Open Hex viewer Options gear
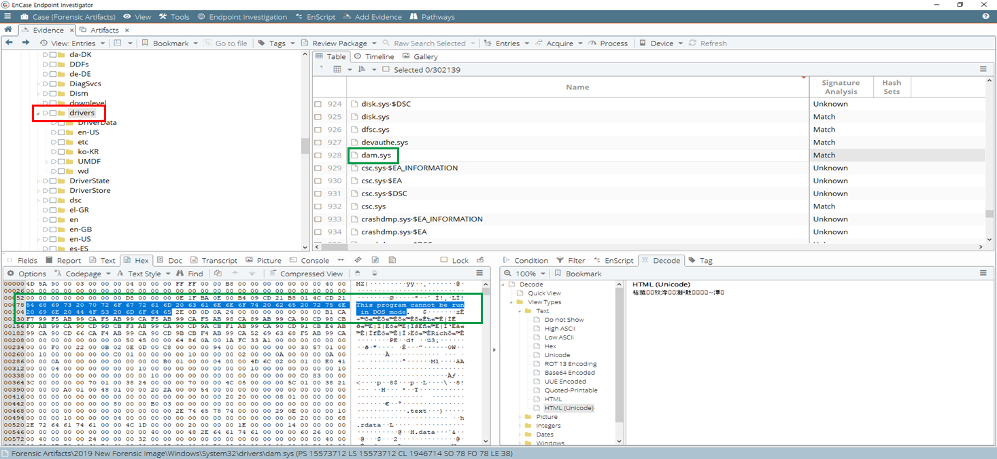 pyautogui.click(x=27, y=274)
